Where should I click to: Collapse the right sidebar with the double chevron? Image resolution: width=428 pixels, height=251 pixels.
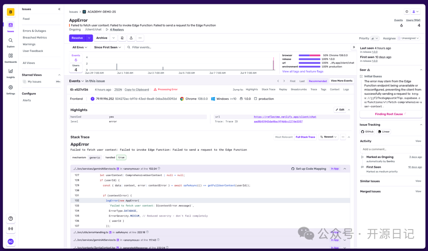(x=354, y=47)
